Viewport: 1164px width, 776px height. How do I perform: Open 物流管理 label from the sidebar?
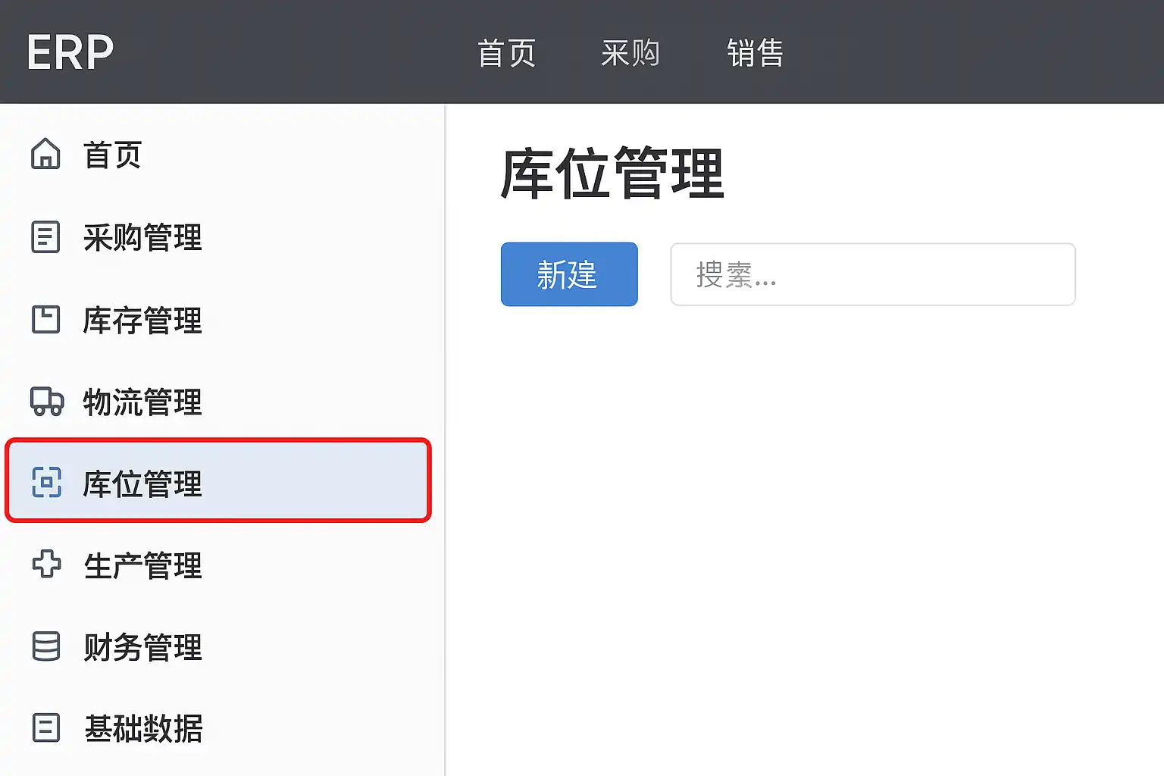142,402
